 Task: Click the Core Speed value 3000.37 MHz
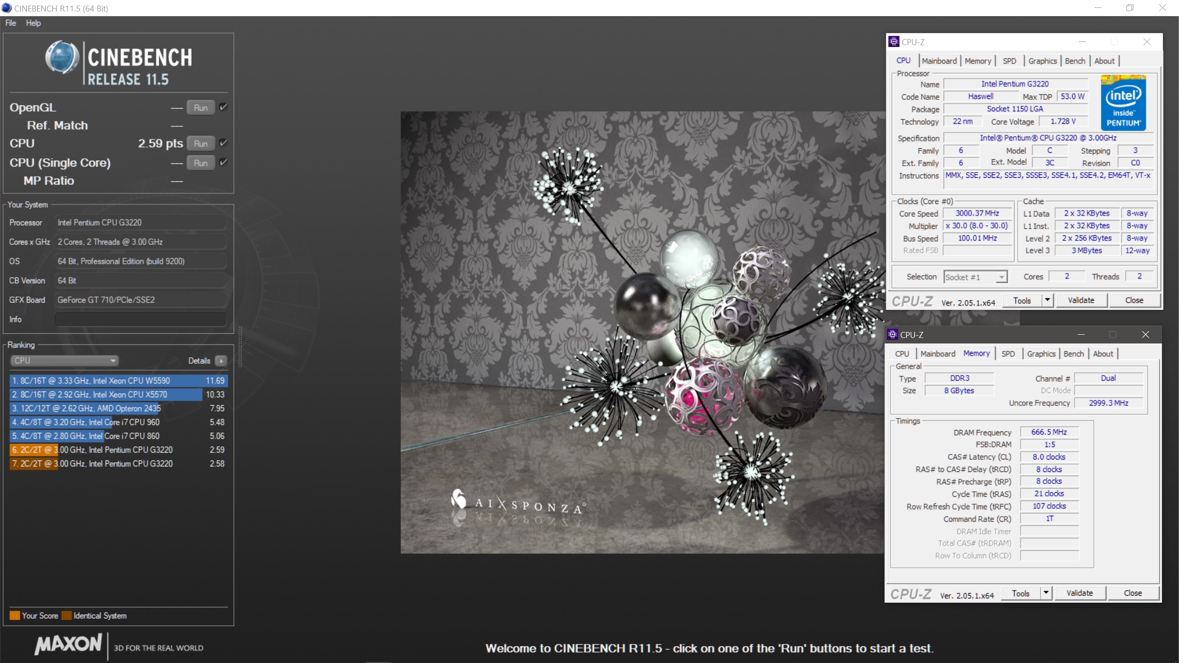point(977,213)
